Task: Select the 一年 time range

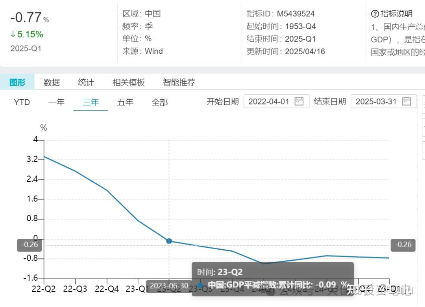Action: (57, 102)
